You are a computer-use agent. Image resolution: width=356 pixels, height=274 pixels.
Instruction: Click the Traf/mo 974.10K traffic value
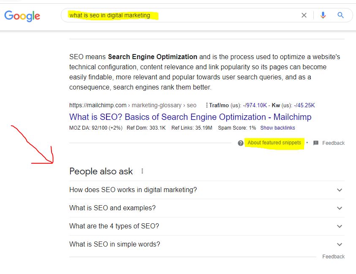[255, 105]
